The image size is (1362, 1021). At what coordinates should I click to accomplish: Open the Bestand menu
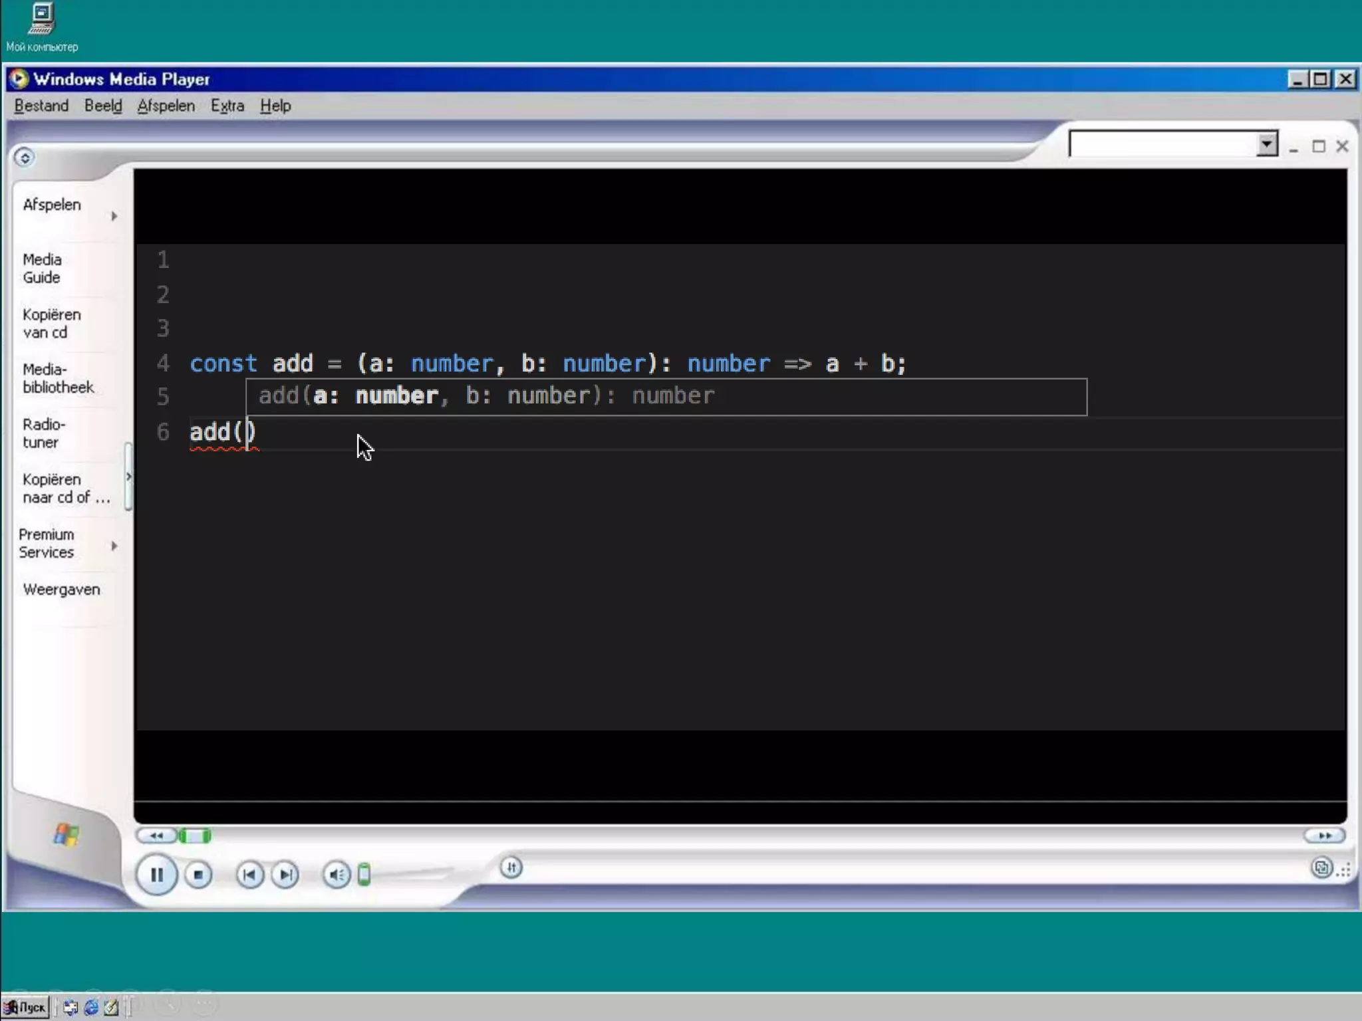[x=41, y=106]
